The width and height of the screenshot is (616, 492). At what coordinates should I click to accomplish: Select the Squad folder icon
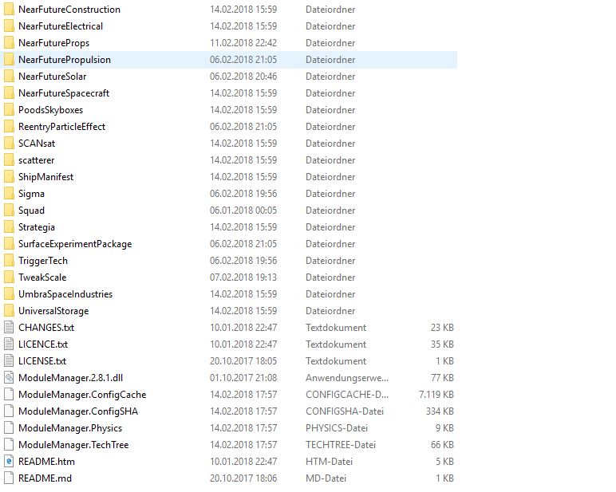(8, 211)
